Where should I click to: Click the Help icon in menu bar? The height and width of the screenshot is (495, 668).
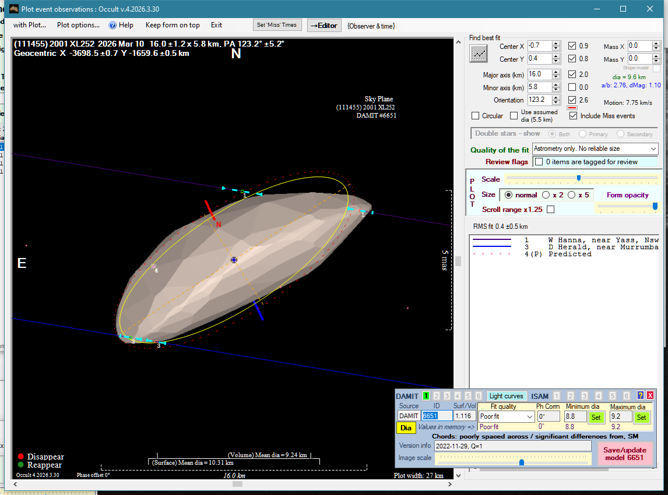(x=113, y=25)
